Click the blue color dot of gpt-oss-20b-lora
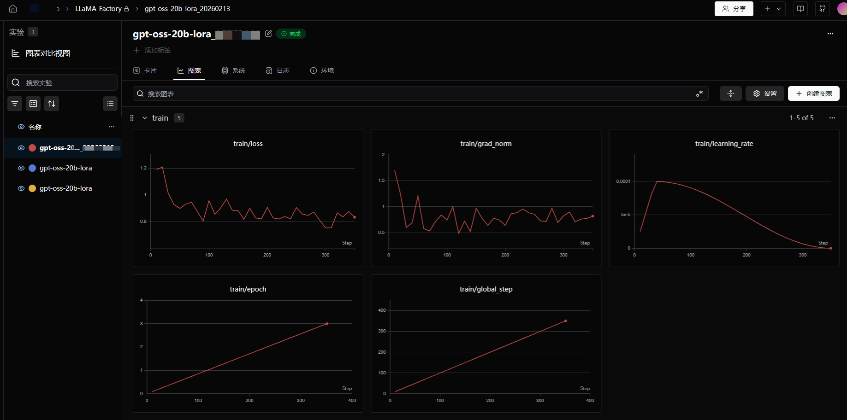Image resolution: width=847 pixels, height=420 pixels. [x=32, y=168]
